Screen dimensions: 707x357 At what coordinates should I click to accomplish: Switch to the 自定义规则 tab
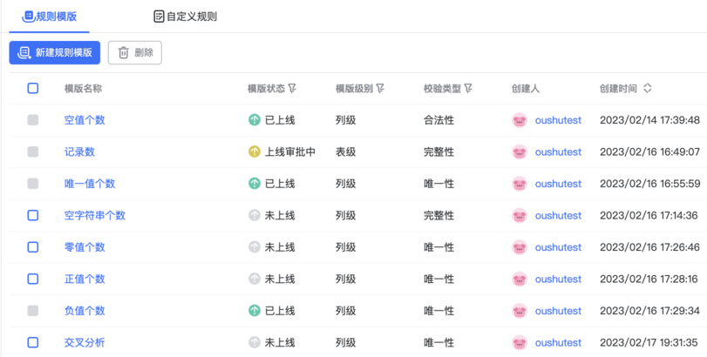click(186, 17)
